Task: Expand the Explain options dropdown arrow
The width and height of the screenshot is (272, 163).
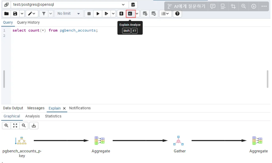Action: click(137, 14)
